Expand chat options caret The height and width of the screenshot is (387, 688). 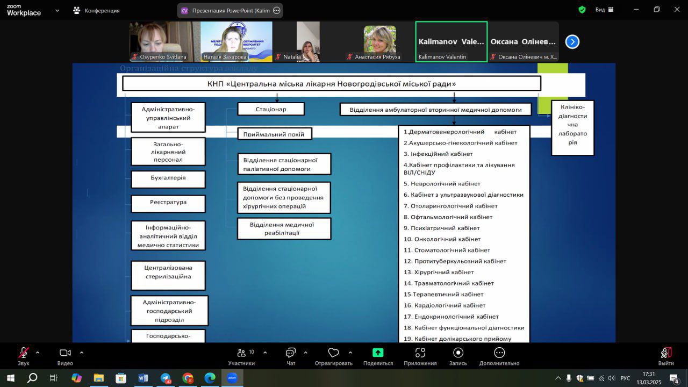(x=306, y=353)
